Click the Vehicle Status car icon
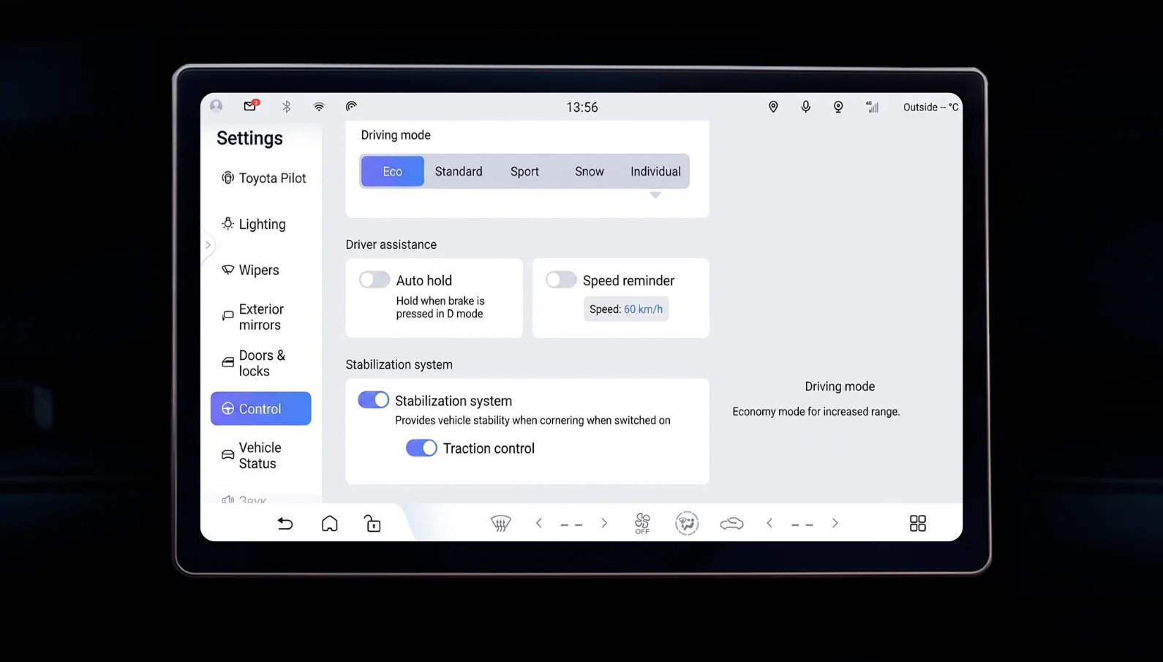 point(227,454)
